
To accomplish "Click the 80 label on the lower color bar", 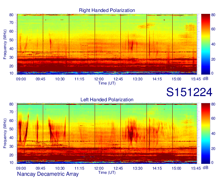I will tap(213, 104).
